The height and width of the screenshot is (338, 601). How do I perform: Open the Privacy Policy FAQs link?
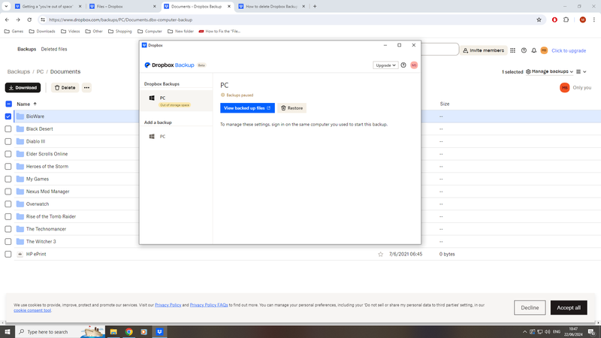(x=209, y=305)
